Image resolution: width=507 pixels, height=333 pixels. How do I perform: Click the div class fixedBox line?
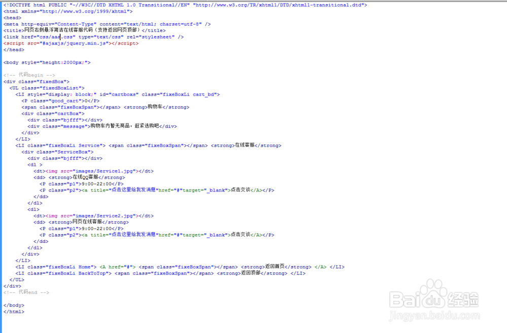[37, 82]
